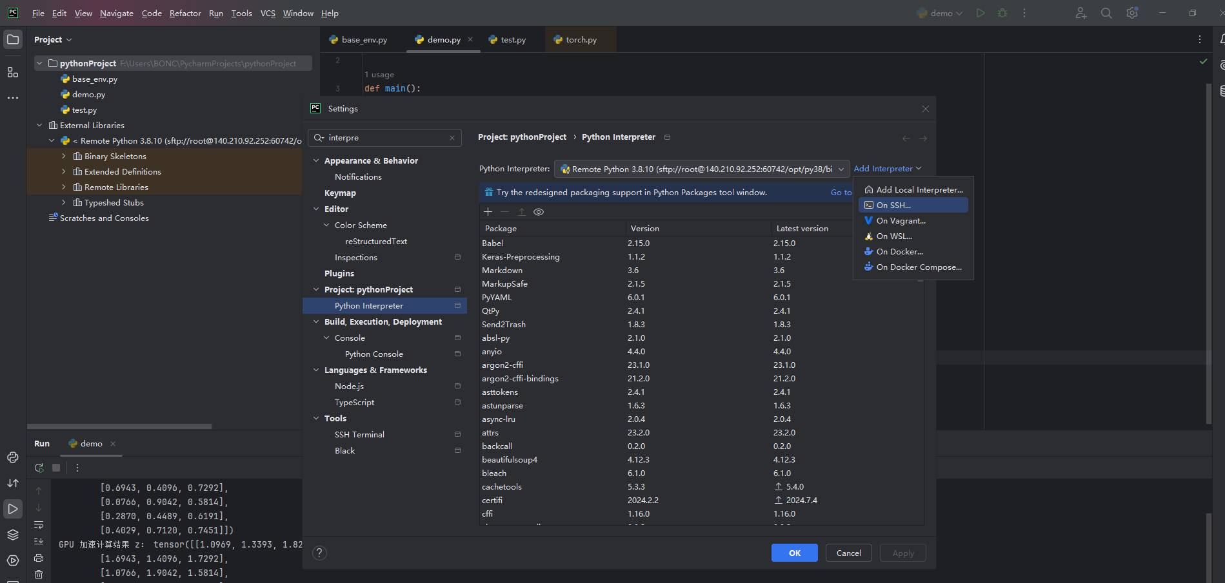
Task: Click the editor tabs options ellipsis
Action: click(x=1200, y=39)
